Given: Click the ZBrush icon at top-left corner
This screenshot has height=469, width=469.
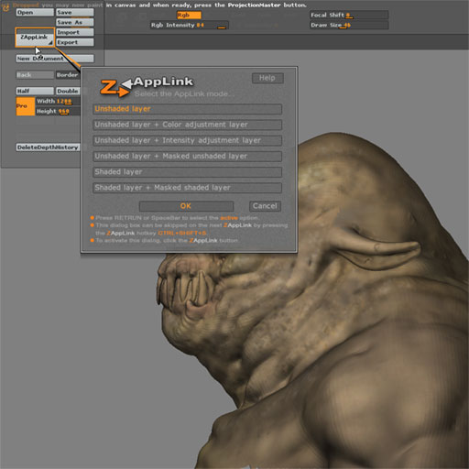Looking at the screenshot, I should point(5,7).
